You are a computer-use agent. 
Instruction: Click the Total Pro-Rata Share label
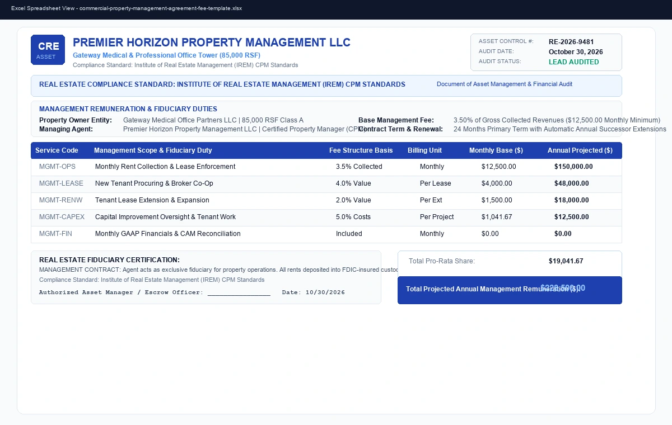pos(442,261)
